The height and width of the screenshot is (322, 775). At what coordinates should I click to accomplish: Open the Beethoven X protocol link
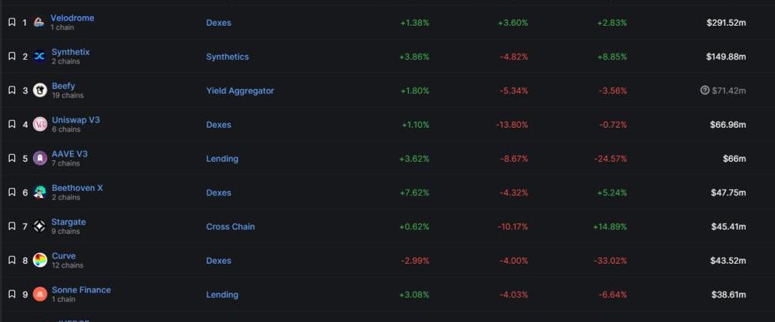(77, 188)
